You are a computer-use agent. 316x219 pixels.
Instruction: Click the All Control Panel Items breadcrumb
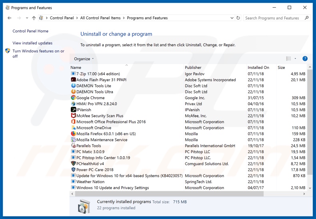click(x=100, y=18)
